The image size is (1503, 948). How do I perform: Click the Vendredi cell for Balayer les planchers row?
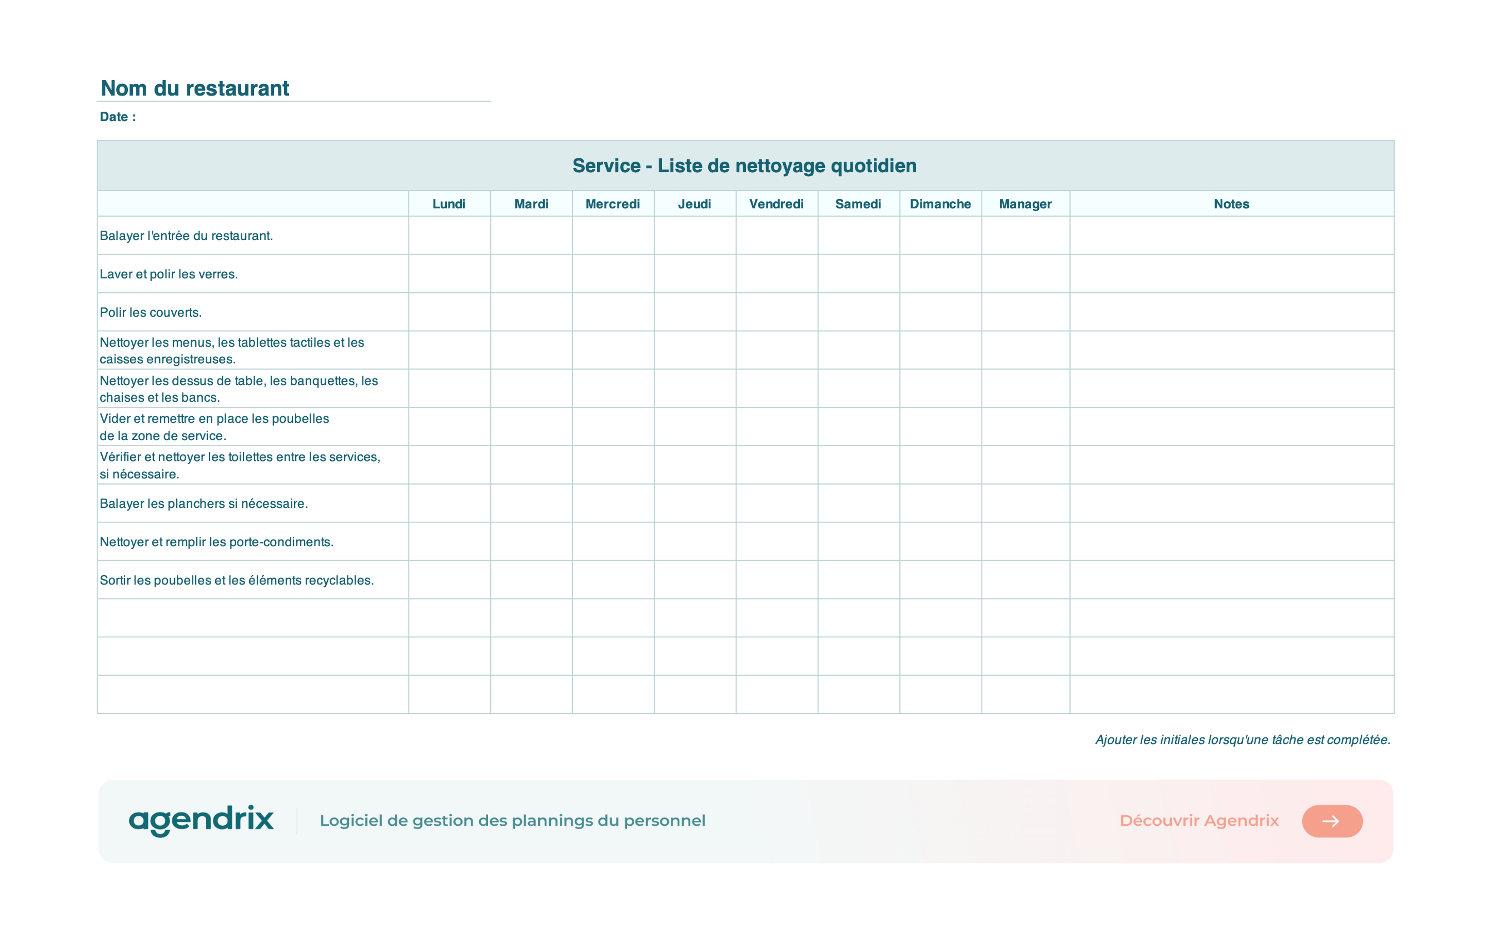(x=777, y=503)
